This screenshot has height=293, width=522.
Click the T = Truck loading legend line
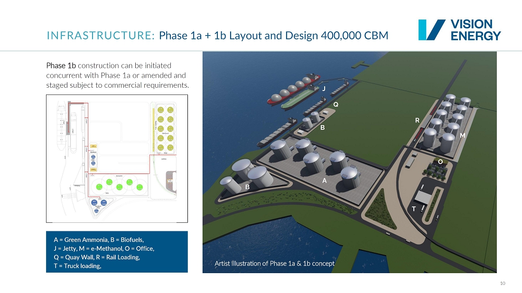tap(77, 266)
